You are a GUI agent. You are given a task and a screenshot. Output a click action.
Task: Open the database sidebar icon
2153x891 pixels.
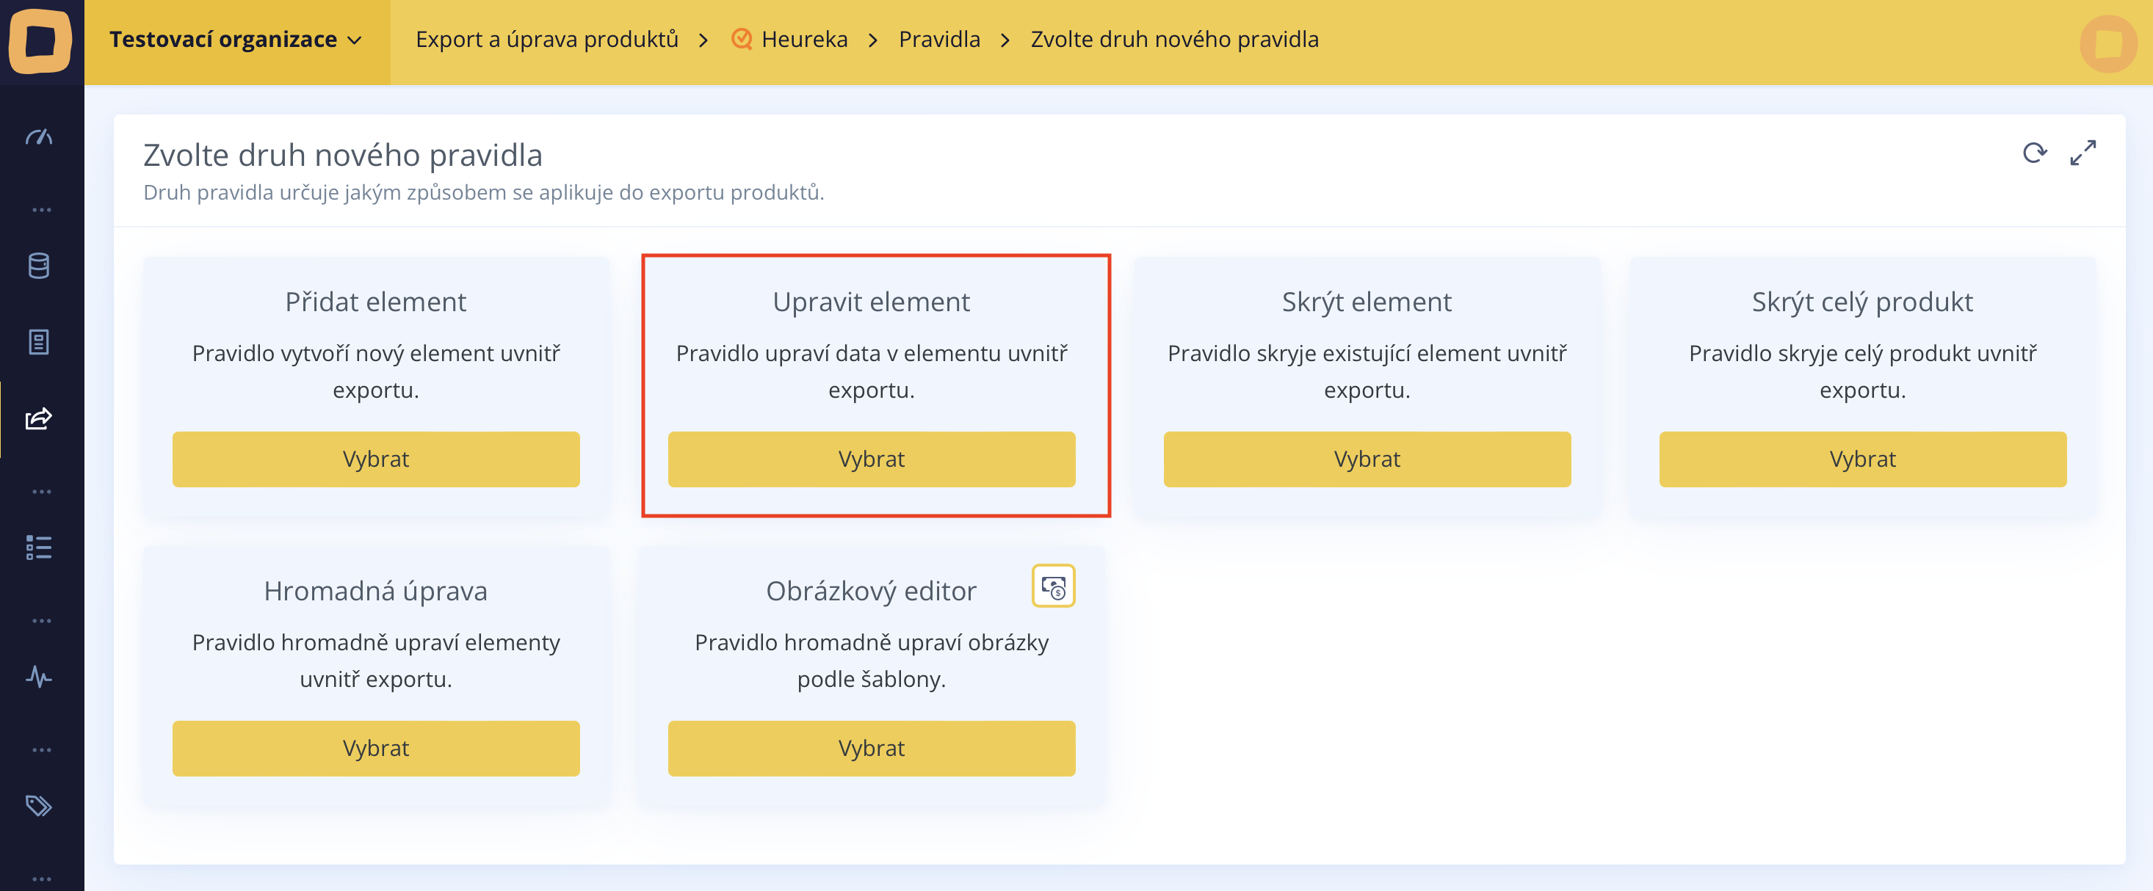click(39, 266)
